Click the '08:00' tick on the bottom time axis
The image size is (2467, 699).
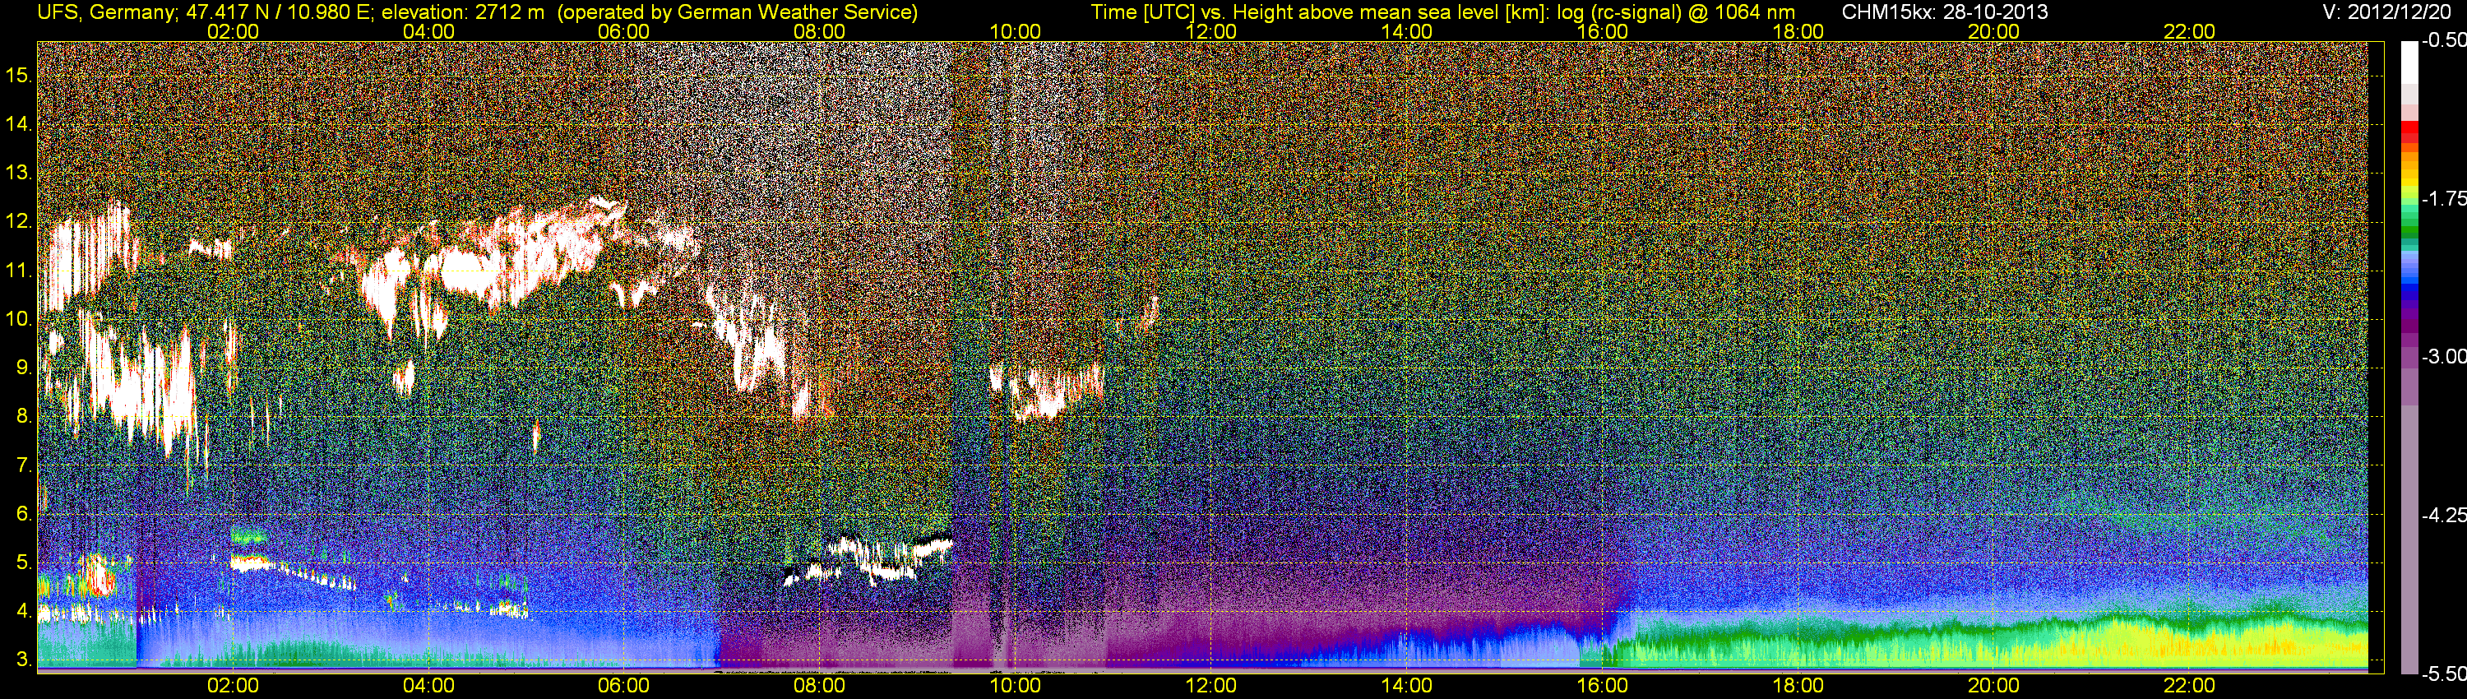pos(820,686)
